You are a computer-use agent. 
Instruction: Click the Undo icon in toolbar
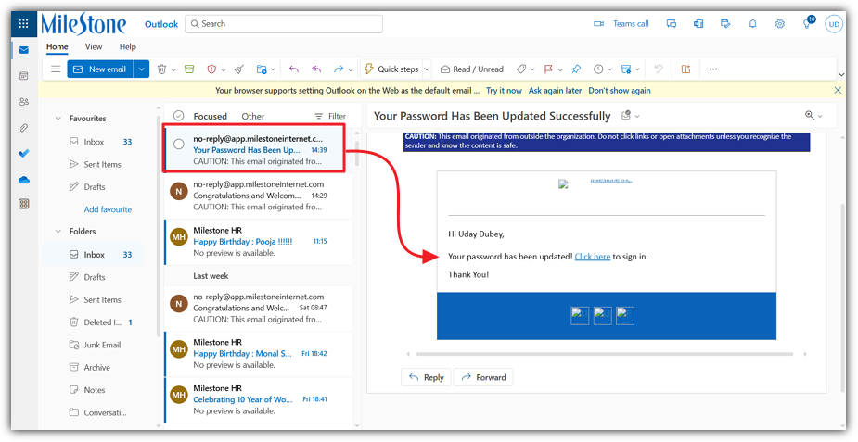[659, 69]
